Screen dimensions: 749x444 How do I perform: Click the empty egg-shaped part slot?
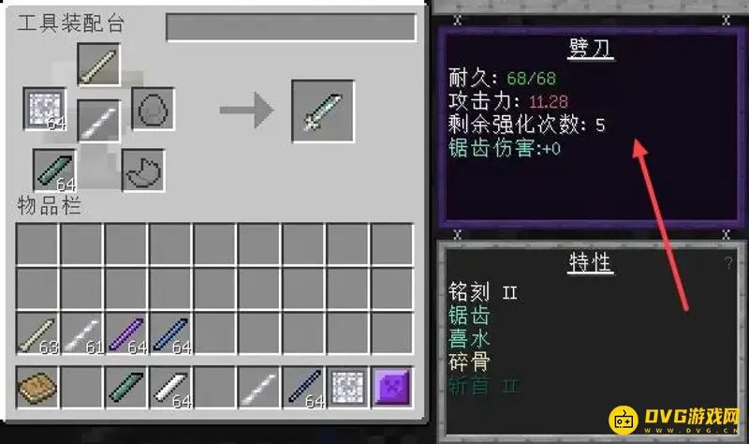coord(153,109)
